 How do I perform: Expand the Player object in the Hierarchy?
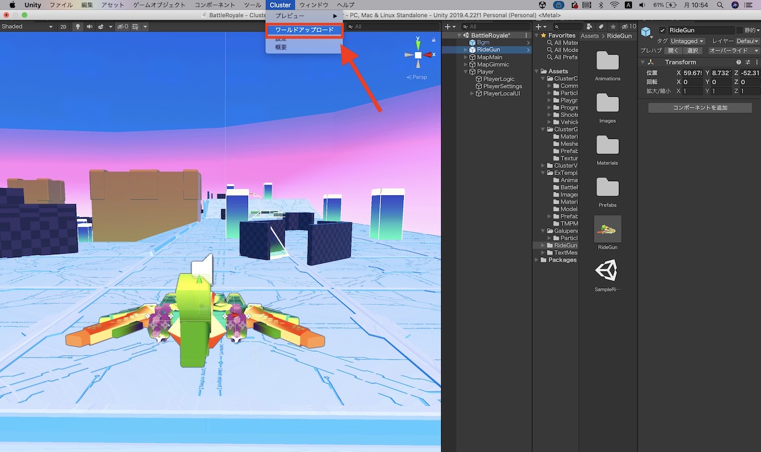(466, 71)
